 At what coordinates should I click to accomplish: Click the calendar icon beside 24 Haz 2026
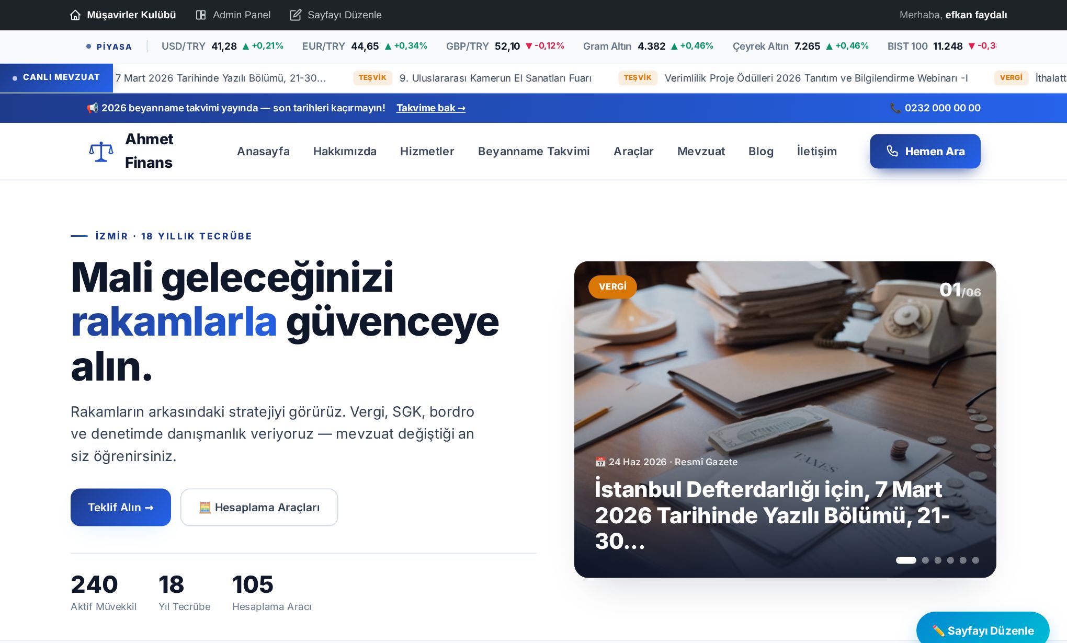[600, 462]
